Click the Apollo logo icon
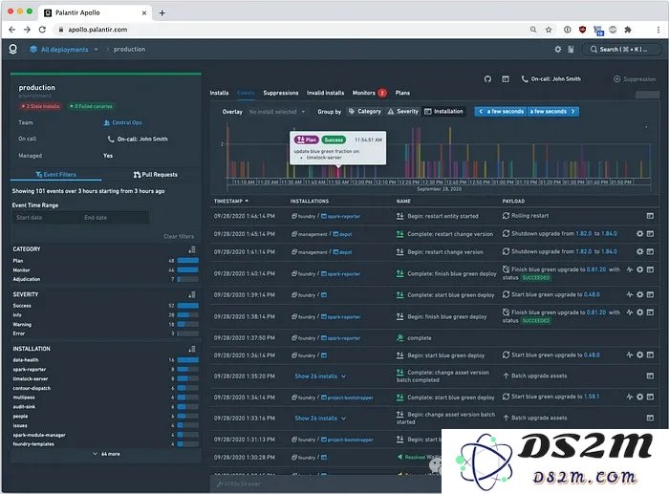The height and width of the screenshot is (494, 669). tap(12, 49)
